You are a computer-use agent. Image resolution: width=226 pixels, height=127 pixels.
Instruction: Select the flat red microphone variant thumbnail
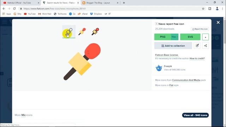[x=82, y=31]
